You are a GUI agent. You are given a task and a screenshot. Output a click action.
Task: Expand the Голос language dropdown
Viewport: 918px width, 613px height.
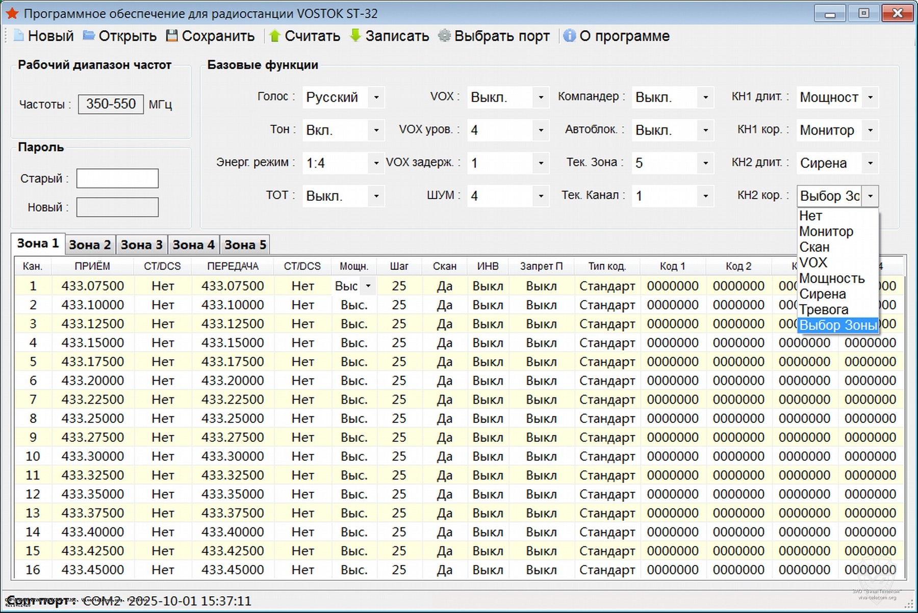[376, 97]
